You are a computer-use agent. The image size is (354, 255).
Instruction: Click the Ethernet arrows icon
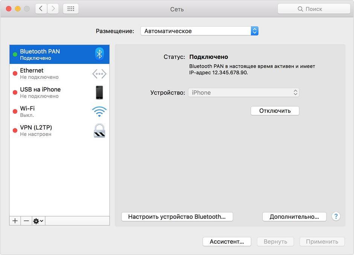tap(99, 74)
